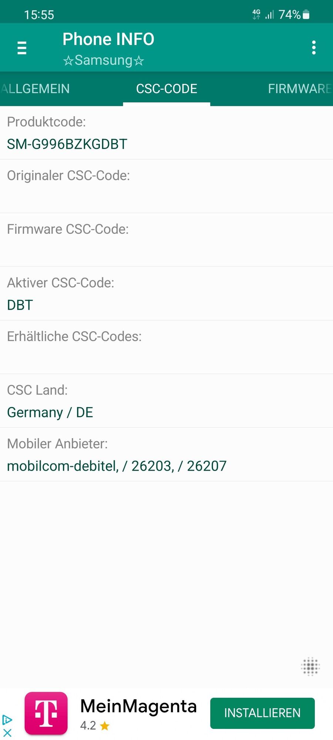Tap the Originaler CSC-Code row
The width and height of the screenshot is (333, 740).
pos(166,186)
